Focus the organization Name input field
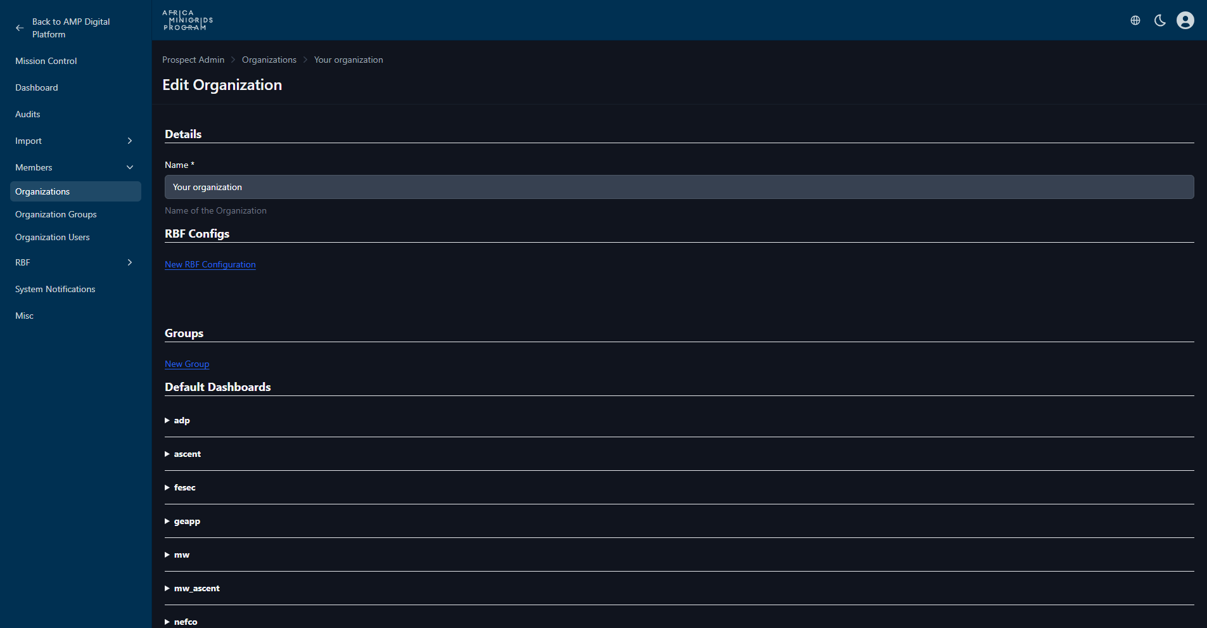 pos(679,187)
